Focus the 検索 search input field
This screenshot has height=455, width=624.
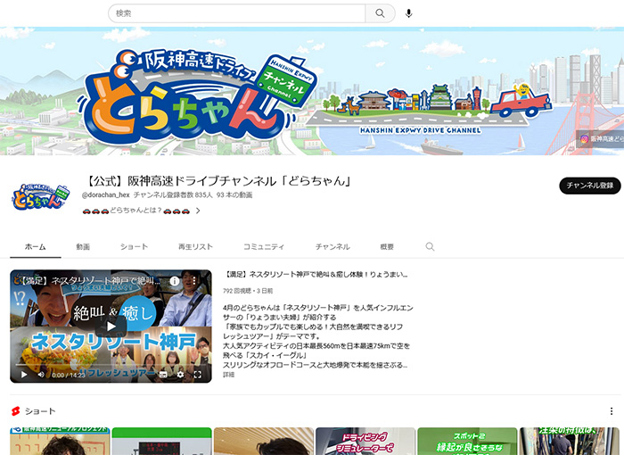(237, 13)
